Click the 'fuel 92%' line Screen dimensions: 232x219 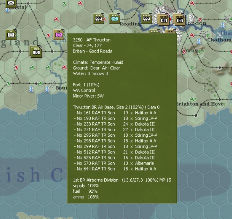[x=85, y=191]
